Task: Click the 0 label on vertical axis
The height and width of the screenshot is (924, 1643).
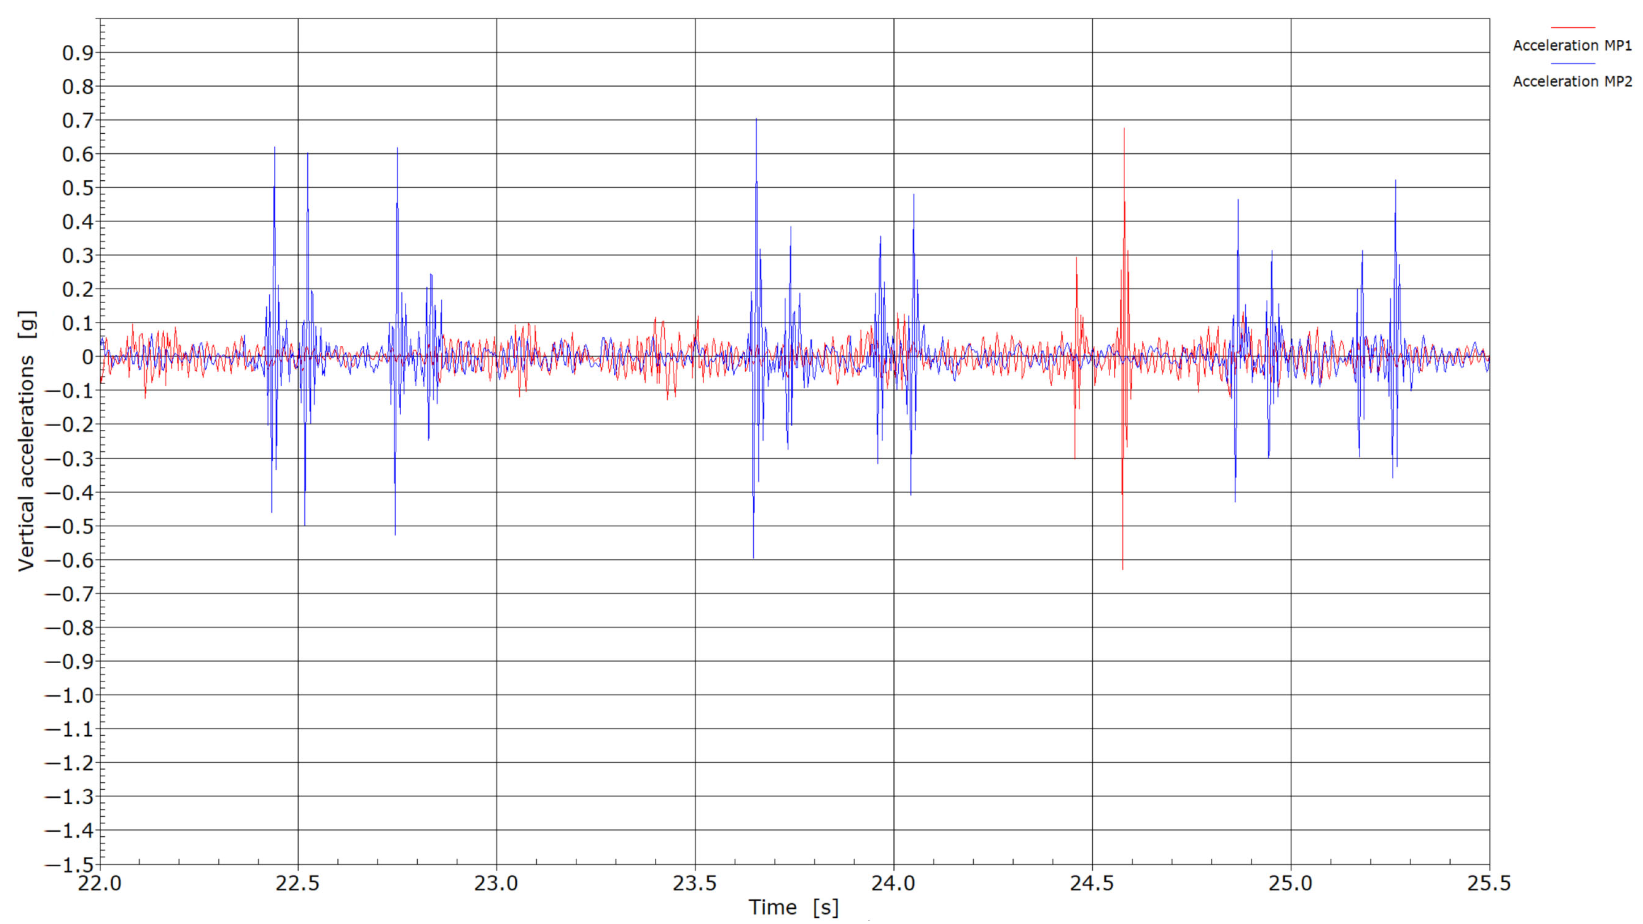Action: 87,357
